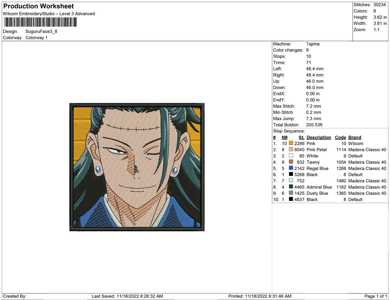Click the 'Wilcom EmbroideryStudio – Level 3 Advanced' text
Screen dimensions: 390x300
(49, 14)
